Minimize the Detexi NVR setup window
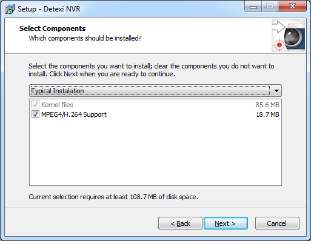The image size is (311, 241). [253, 7]
